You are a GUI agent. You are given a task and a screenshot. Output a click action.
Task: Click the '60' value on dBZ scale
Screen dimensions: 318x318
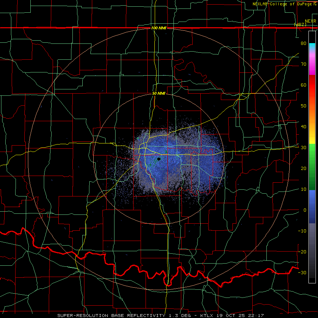304,85
